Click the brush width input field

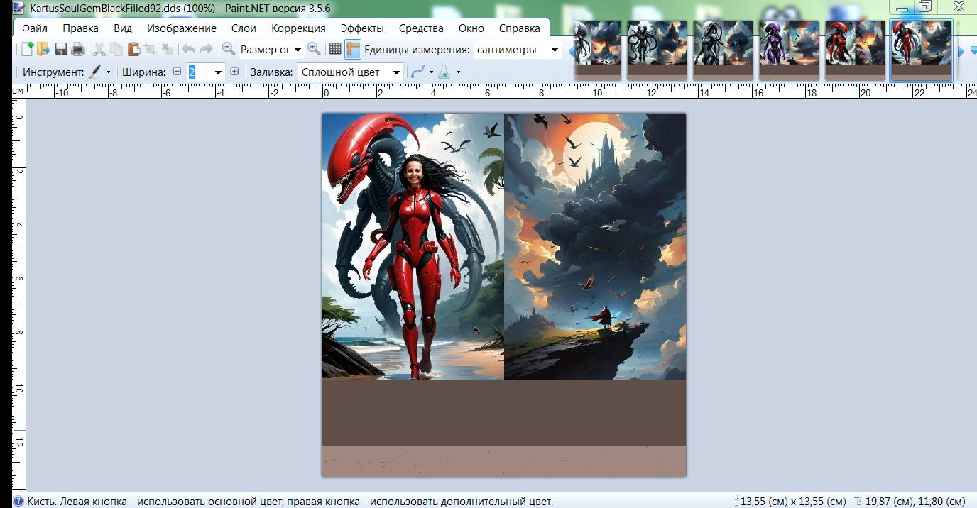[x=200, y=72]
